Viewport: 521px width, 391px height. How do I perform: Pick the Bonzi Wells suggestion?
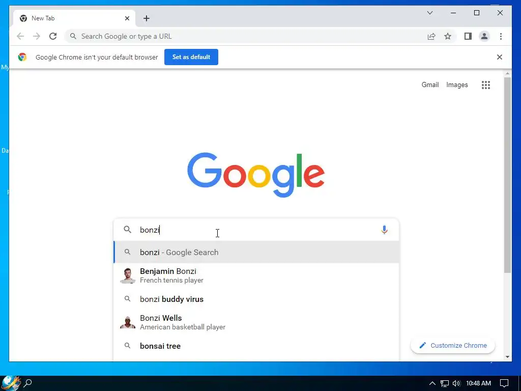(256, 322)
